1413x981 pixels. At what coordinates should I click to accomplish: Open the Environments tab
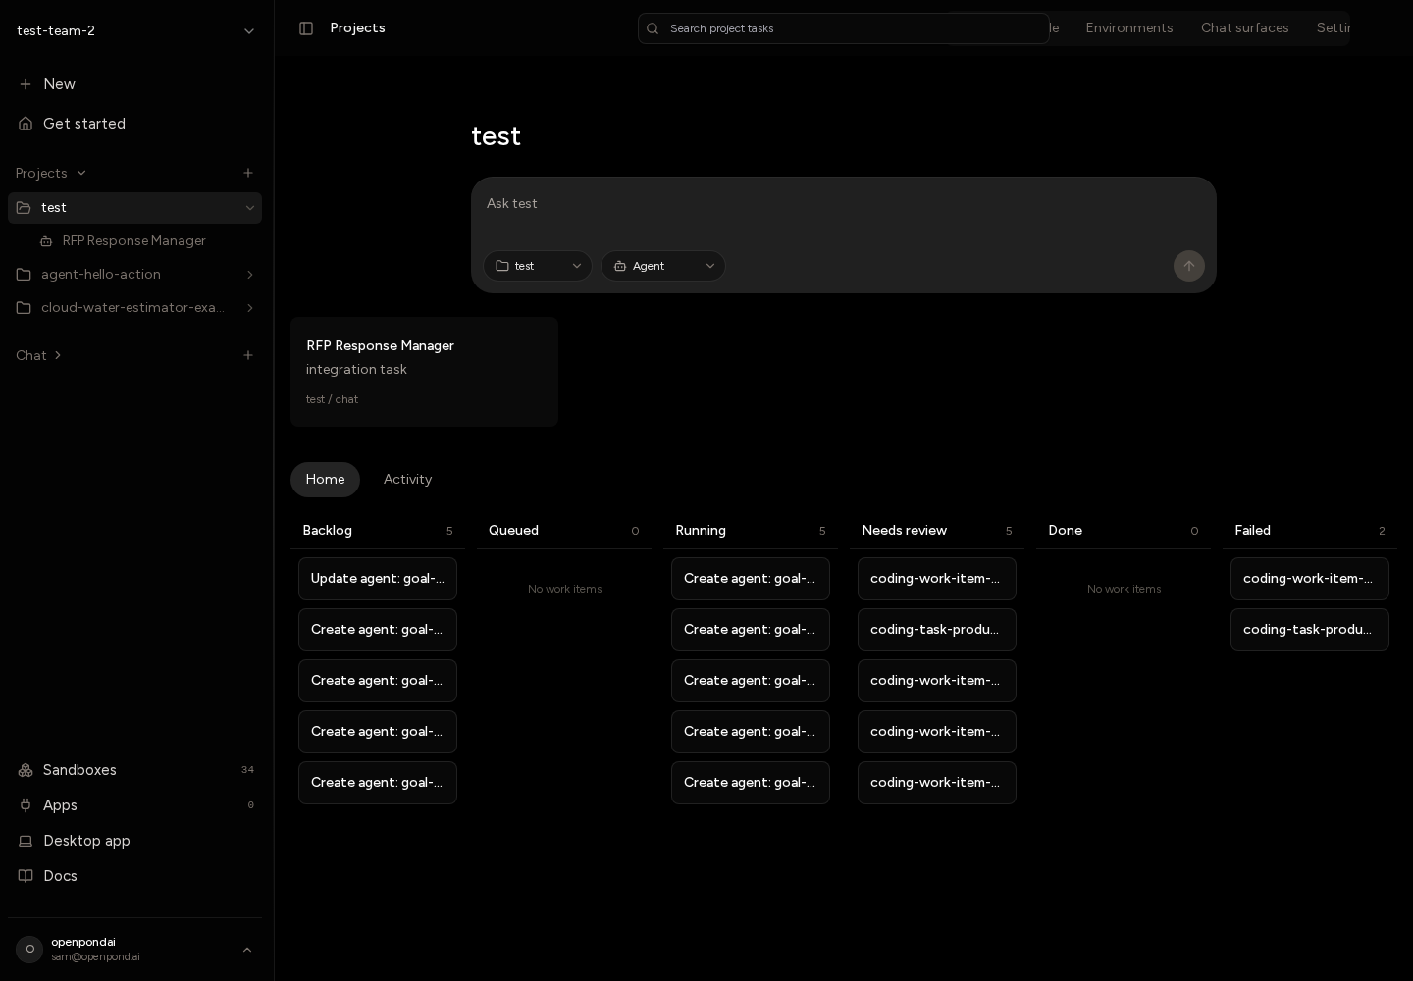pos(1129,28)
